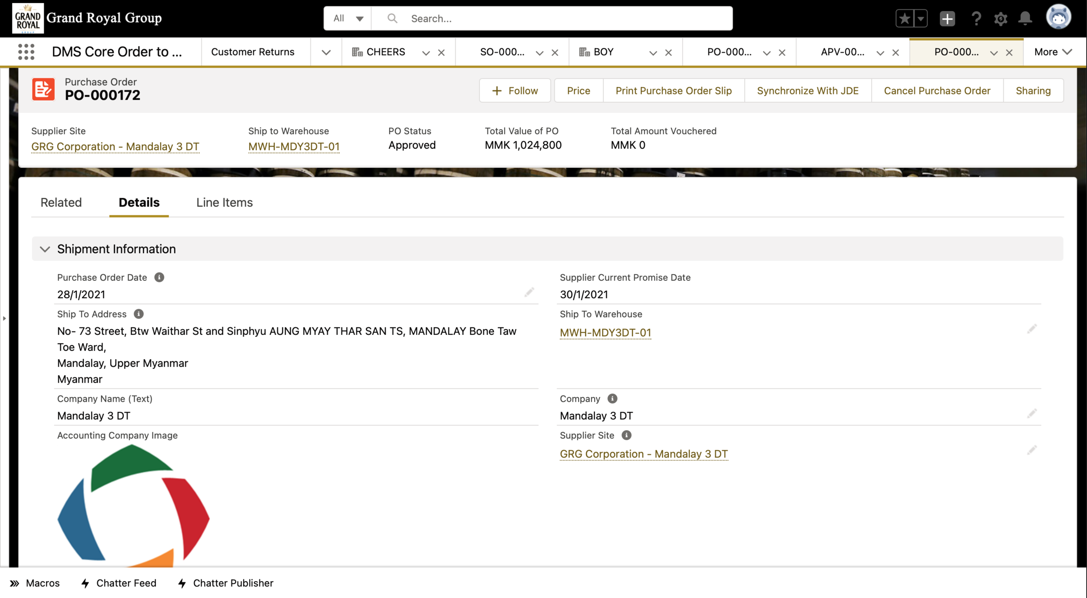Click the global actions plus icon
The image size is (1087, 598).
pos(947,19)
